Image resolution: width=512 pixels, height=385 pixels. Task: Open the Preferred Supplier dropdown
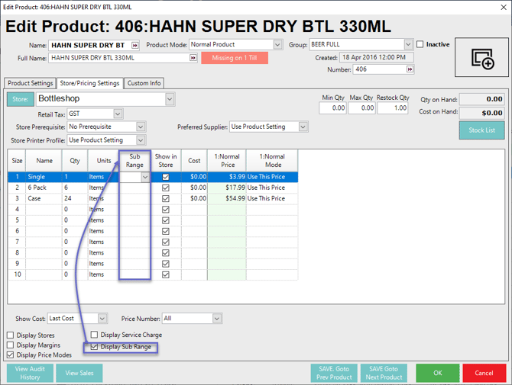click(303, 127)
